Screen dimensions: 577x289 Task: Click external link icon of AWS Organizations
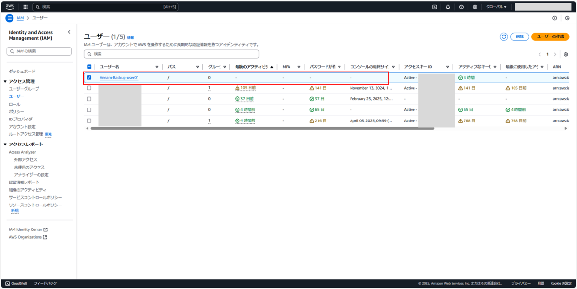click(45, 237)
